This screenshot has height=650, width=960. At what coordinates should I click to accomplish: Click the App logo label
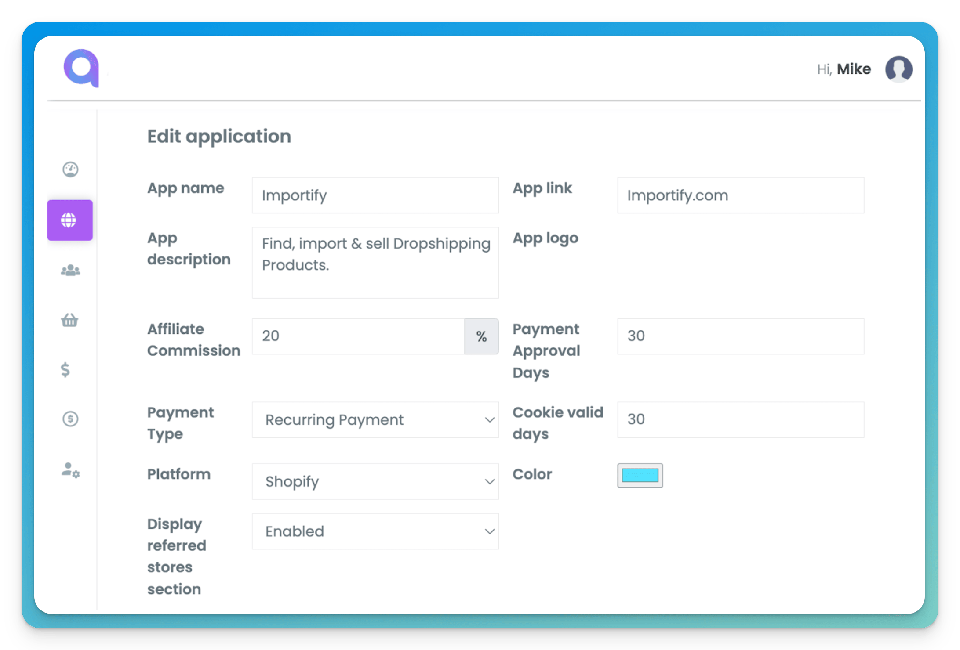pyautogui.click(x=545, y=238)
